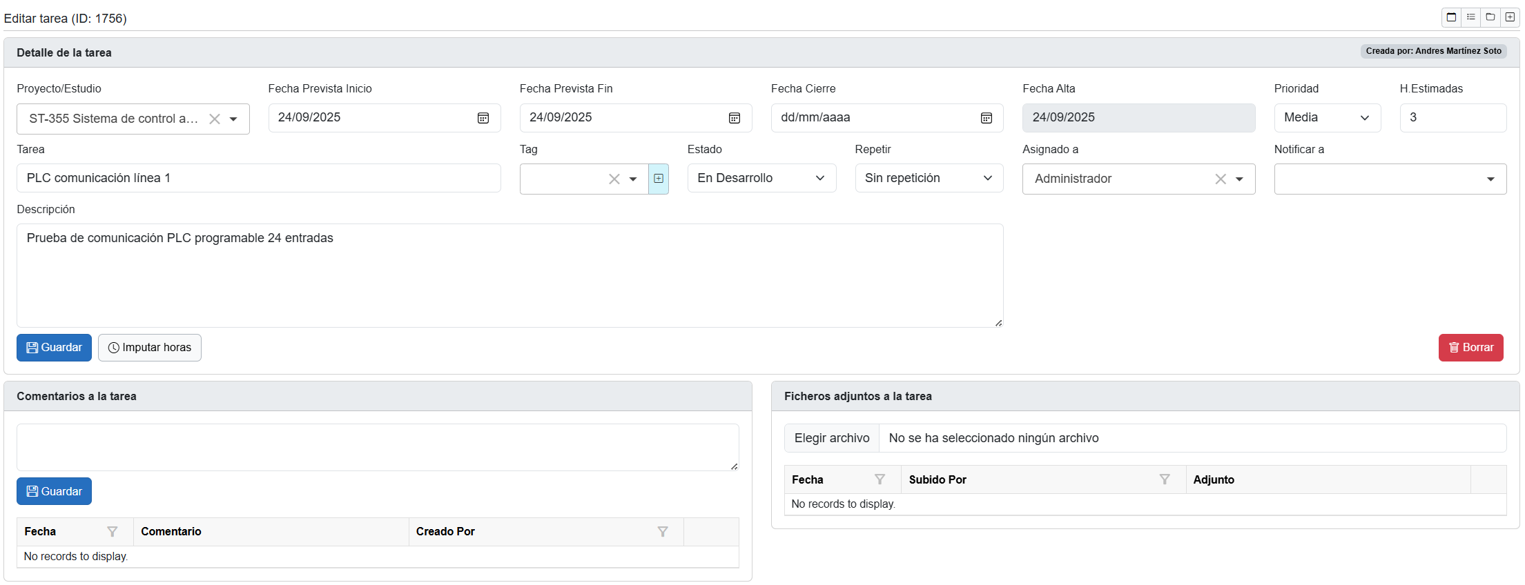Expand the Repetir dropdown

pyautogui.click(x=929, y=179)
